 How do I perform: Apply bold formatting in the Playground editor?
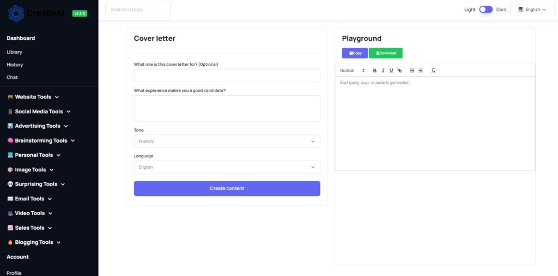pyautogui.click(x=375, y=70)
